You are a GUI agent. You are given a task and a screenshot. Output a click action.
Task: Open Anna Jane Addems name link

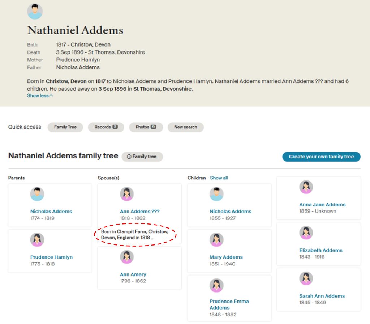coord(322,205)
